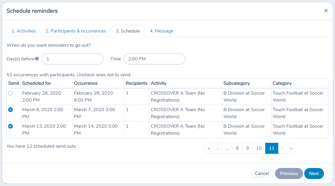
Task: Expand the ellipsis page range in pagination
Action: click(x=227, y=148)
